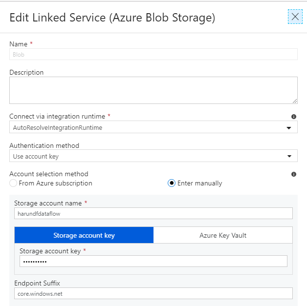
Task: Click the integration runtime info icon
Action: (x=293, y=117)
